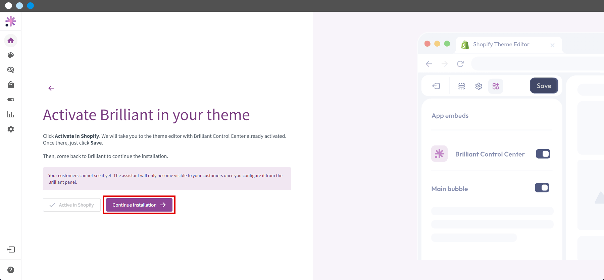
Task: Click the "Activate Brilliant in your theme" heading
Action: pyautogui.click(x=146, y=115)
